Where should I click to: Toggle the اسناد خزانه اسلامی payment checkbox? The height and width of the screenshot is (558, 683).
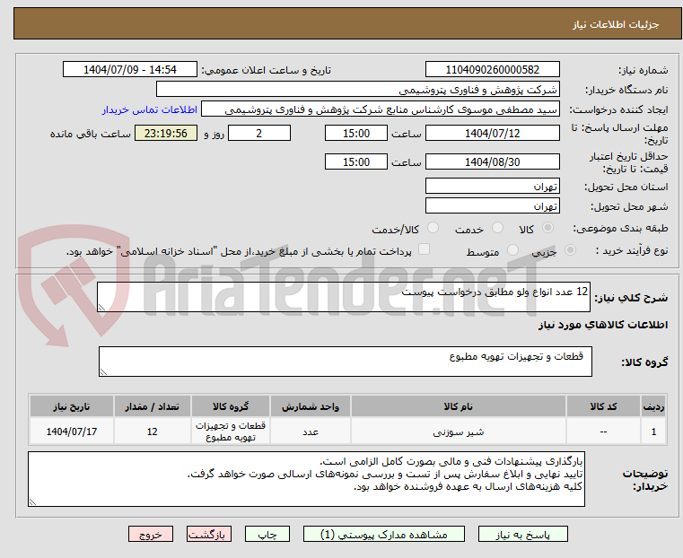(x=424, y=249)
